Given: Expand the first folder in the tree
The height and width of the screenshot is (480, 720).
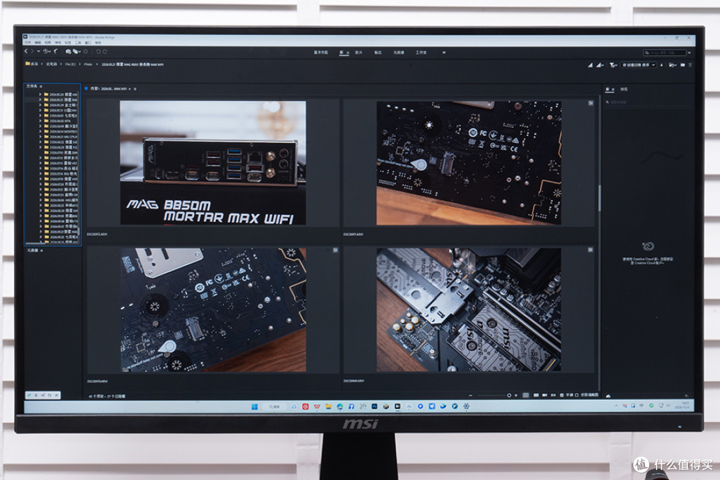Looking at the screenshot, I should pos(40,94).
